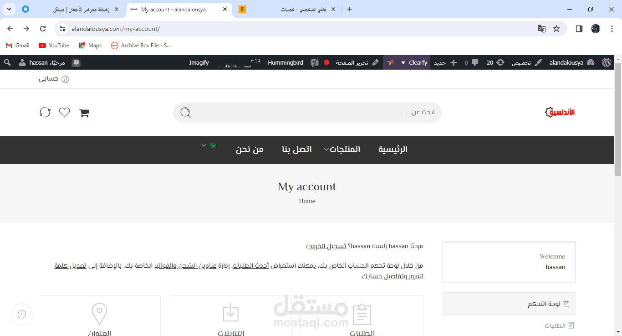Click the page vertical scrollbar
622x336 pixels.
click(x=618, y=119)
